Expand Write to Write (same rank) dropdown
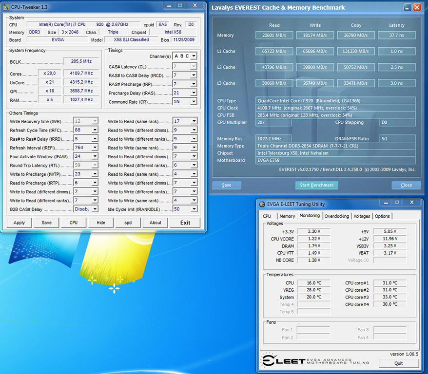This screenshot has width=428, height=374. tap(194, 200)
